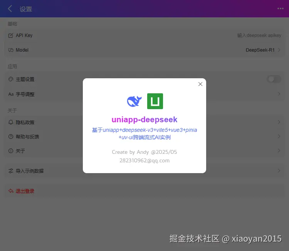Click the Model chat bubble icon
The height and width of the screenshot is (251, 289).
coord(11,50)
